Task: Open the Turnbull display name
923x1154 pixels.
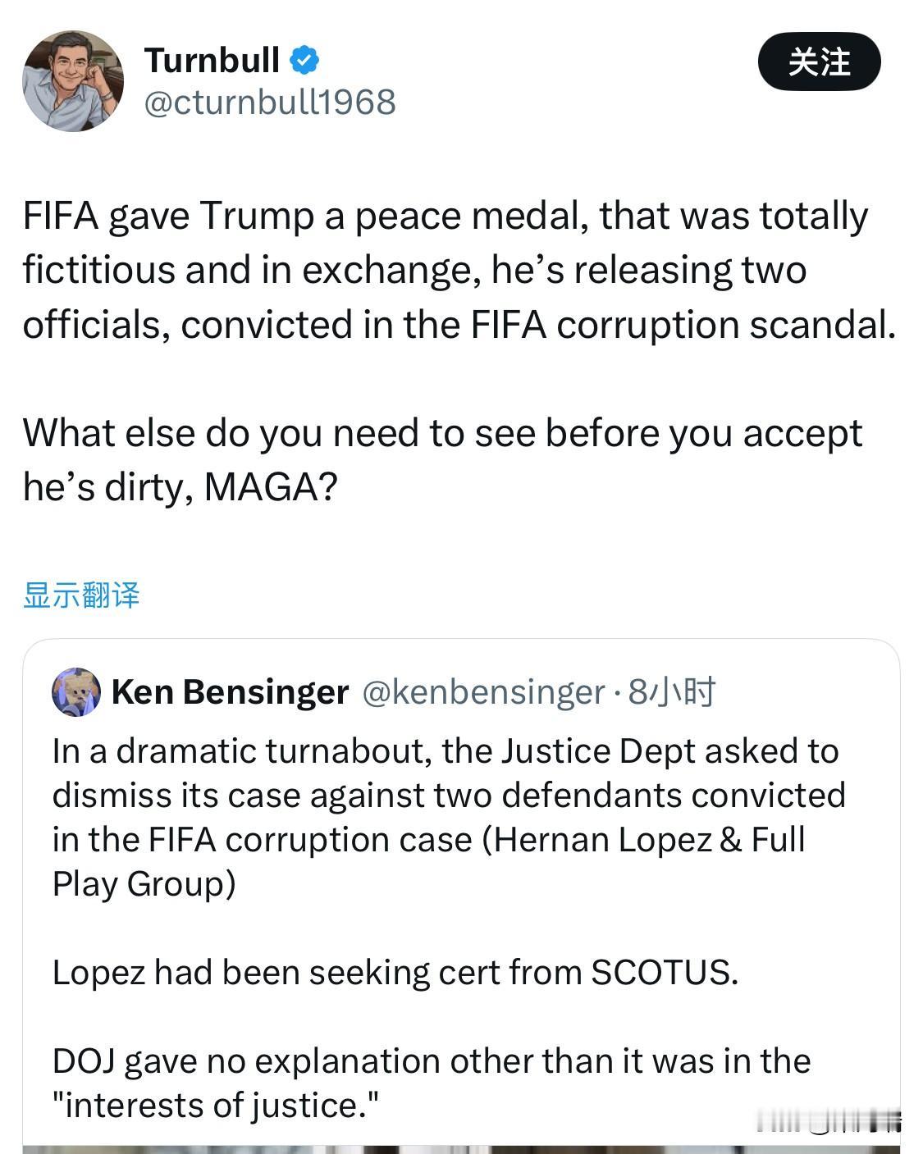Action: point(212,60)
